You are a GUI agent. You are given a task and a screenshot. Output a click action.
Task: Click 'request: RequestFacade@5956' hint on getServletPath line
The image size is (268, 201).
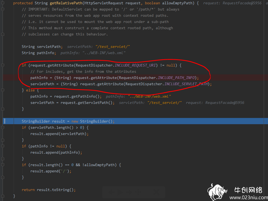[x=215, y=103]
